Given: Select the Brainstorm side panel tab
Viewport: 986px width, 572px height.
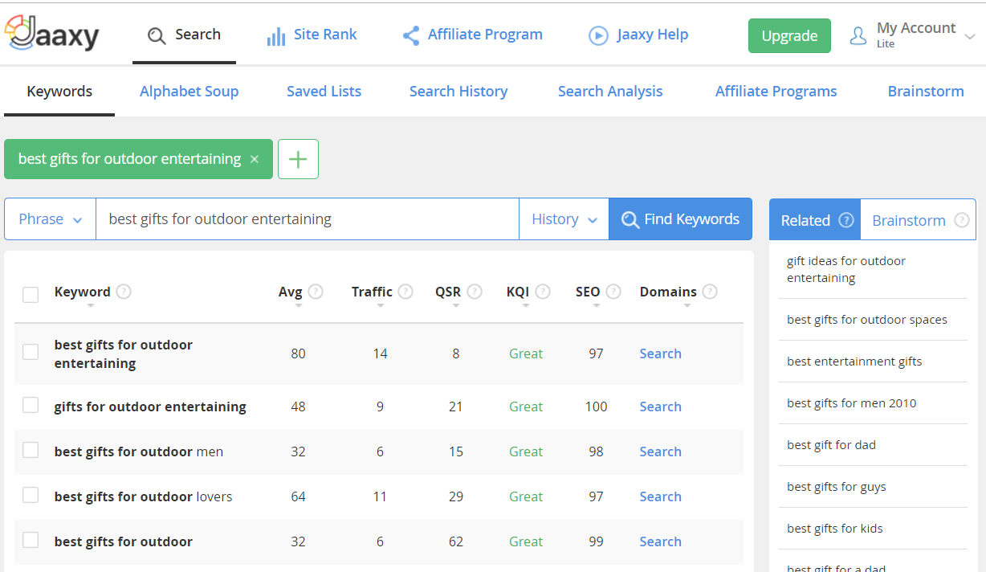Looking at the screenshot, I should pos(919,220).
